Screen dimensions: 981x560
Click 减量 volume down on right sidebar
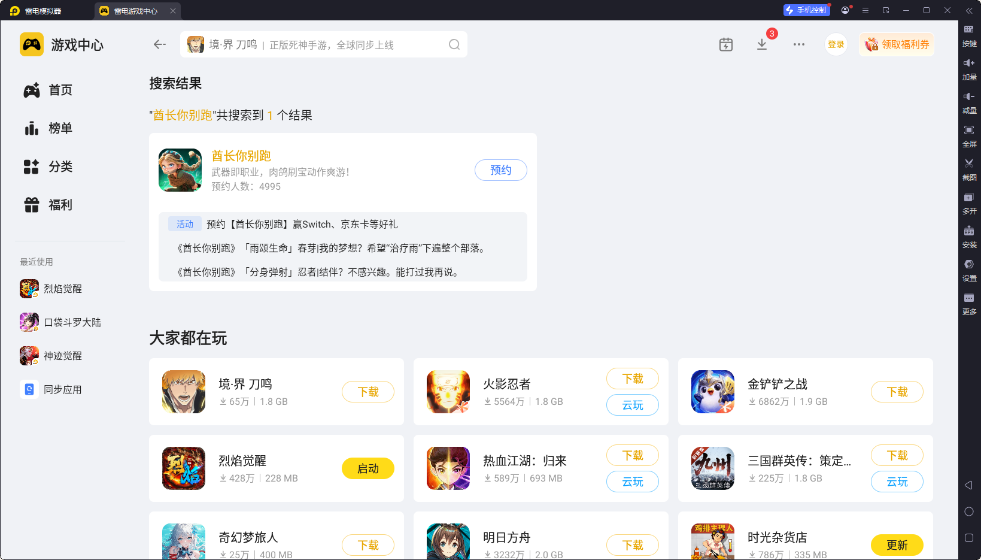(970, 102)
